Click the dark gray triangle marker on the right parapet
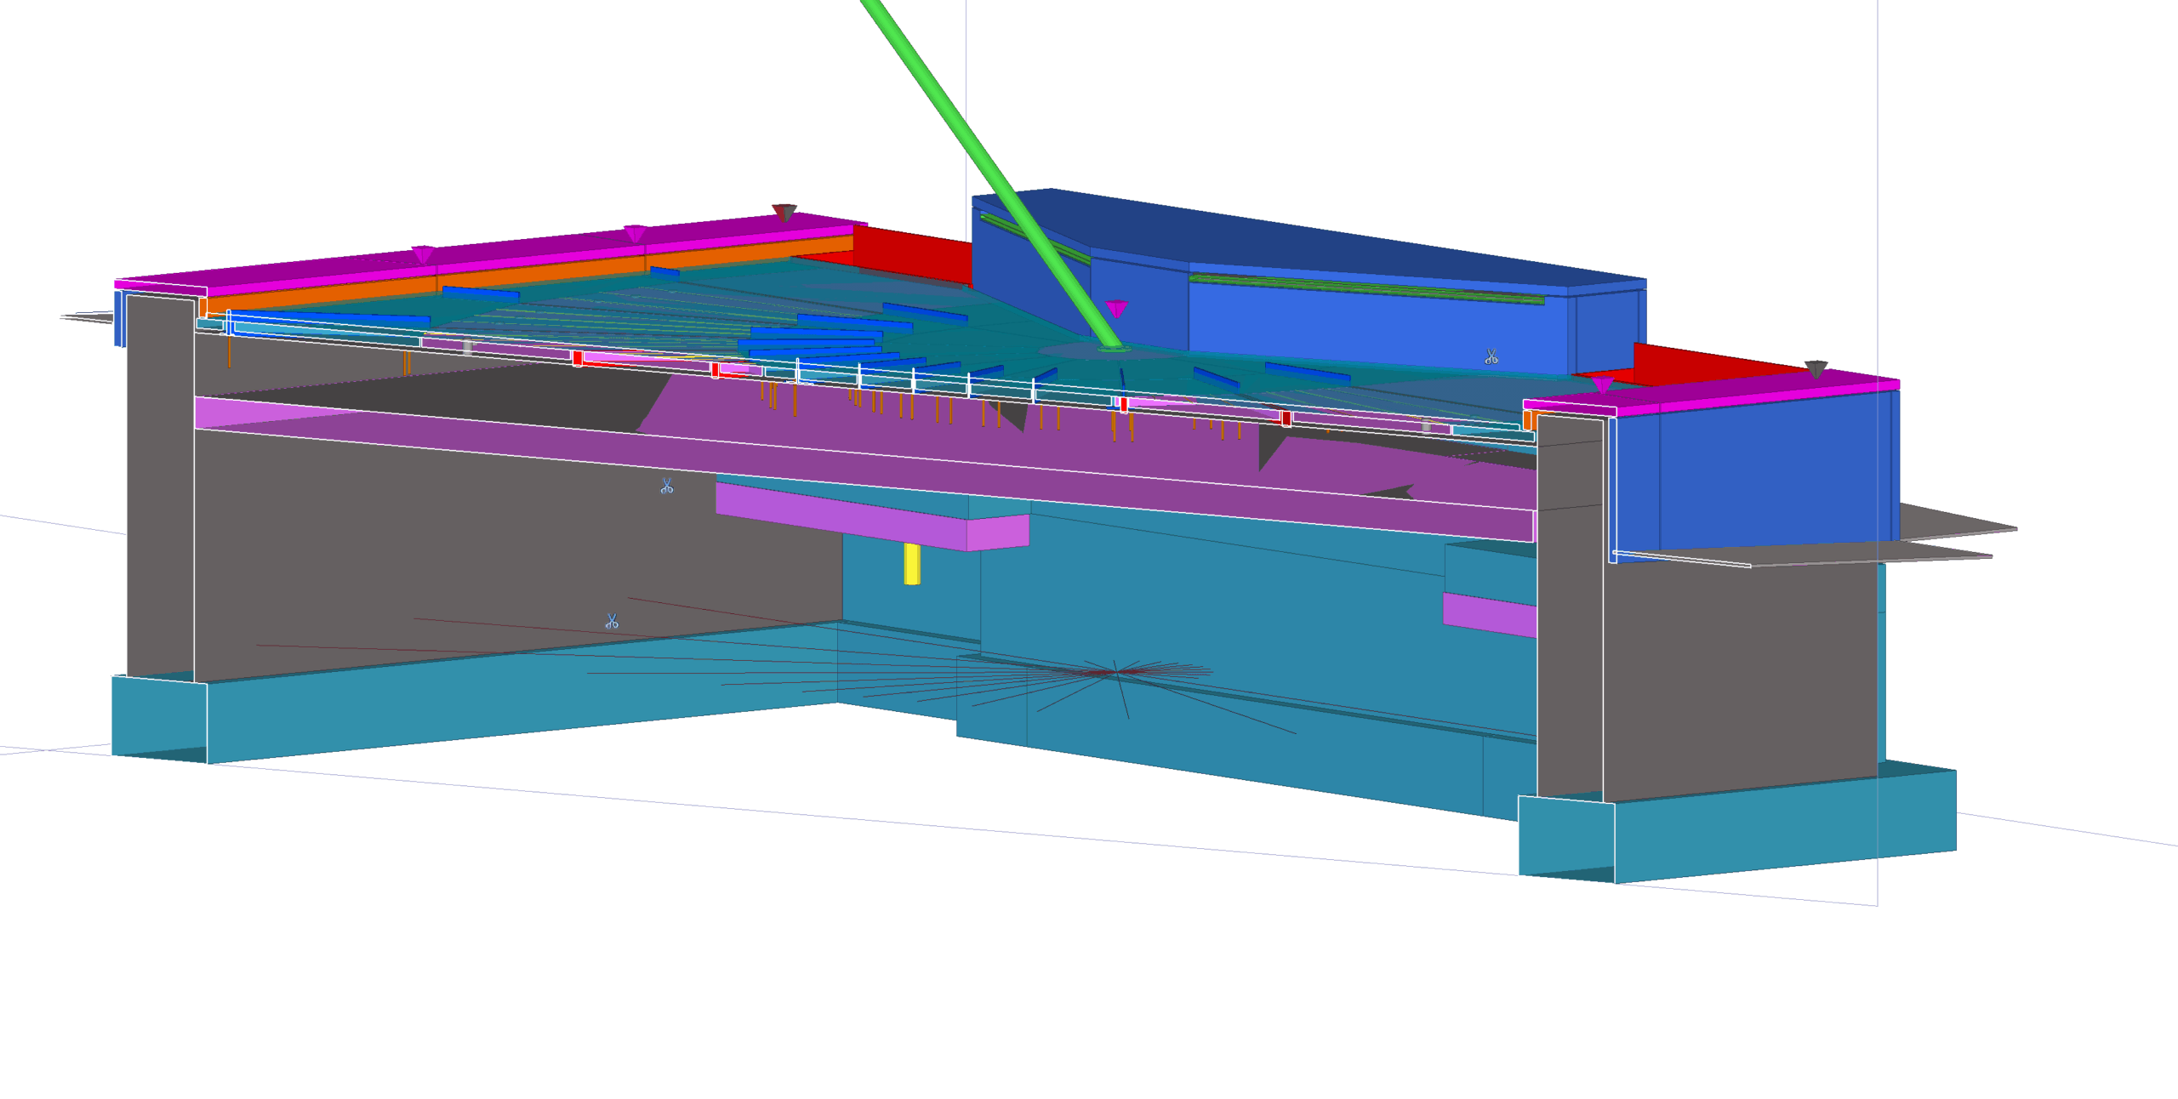 pyautogui.click(x=1816, y=369)
